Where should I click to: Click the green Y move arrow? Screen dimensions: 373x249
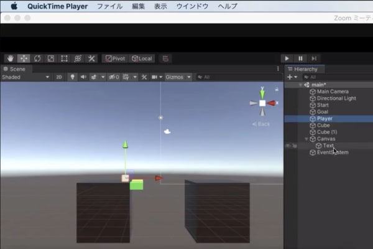pyautogui.click(x=126, y=144)
